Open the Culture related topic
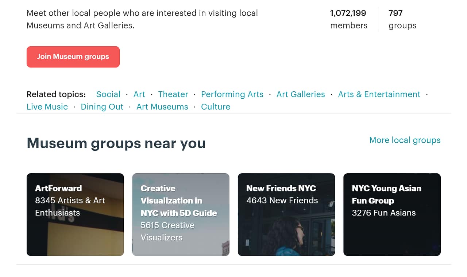The width and height of the screenshot is (467, 277). tap(215, 107)
